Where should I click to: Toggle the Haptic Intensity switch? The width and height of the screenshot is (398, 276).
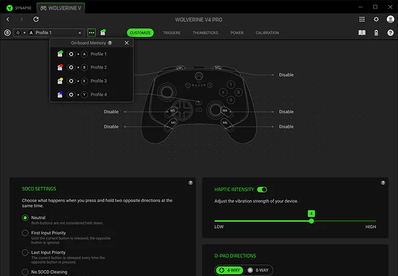pyautogui.click(x=262, y=189)
